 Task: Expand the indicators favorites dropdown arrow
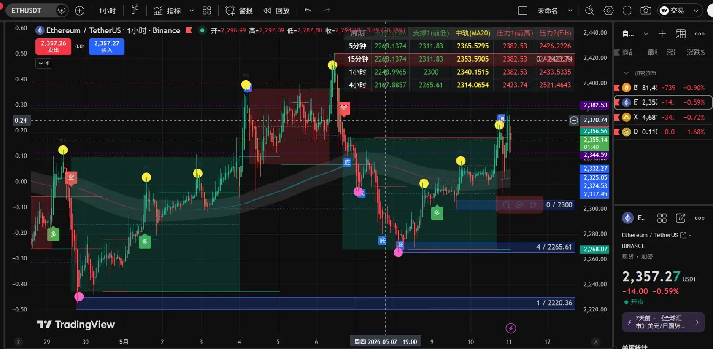pos(192,11)
